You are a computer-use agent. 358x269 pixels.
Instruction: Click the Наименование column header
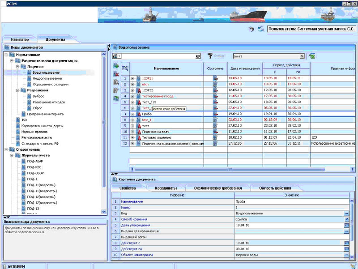pos(166,68)
